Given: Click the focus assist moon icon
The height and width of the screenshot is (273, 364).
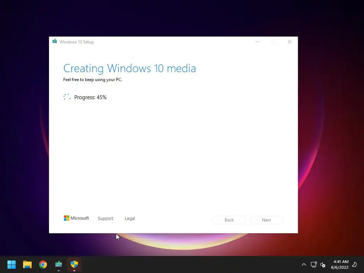Looking at the screenshot, I should [354, 264].
